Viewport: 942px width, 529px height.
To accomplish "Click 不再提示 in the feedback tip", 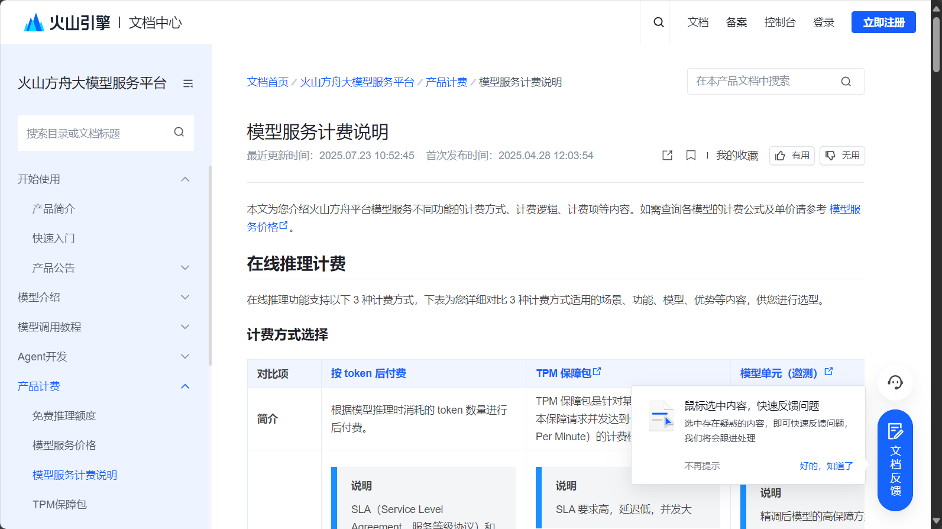I will point(702,466).
